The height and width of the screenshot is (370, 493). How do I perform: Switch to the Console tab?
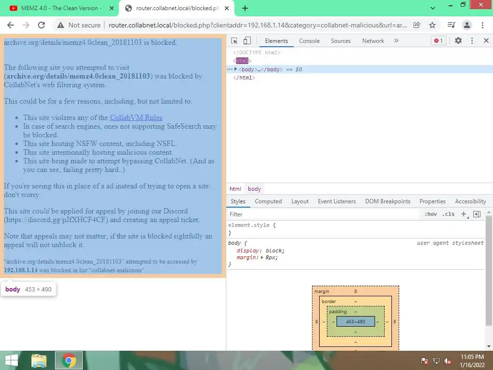coord(310,41)
